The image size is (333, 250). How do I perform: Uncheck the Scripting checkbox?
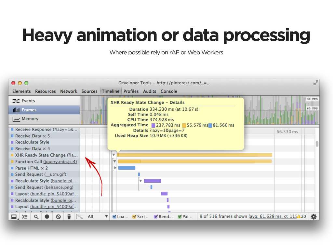[134, 216]
